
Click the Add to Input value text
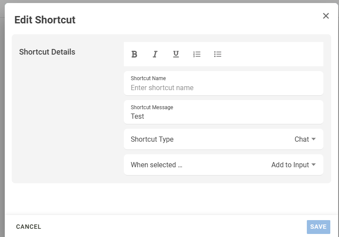pyautogui.click(x=290, y=165)
